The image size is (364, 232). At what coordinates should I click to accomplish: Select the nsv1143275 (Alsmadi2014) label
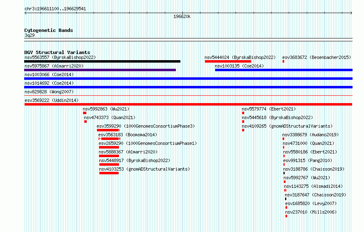(x=313, y=186)
